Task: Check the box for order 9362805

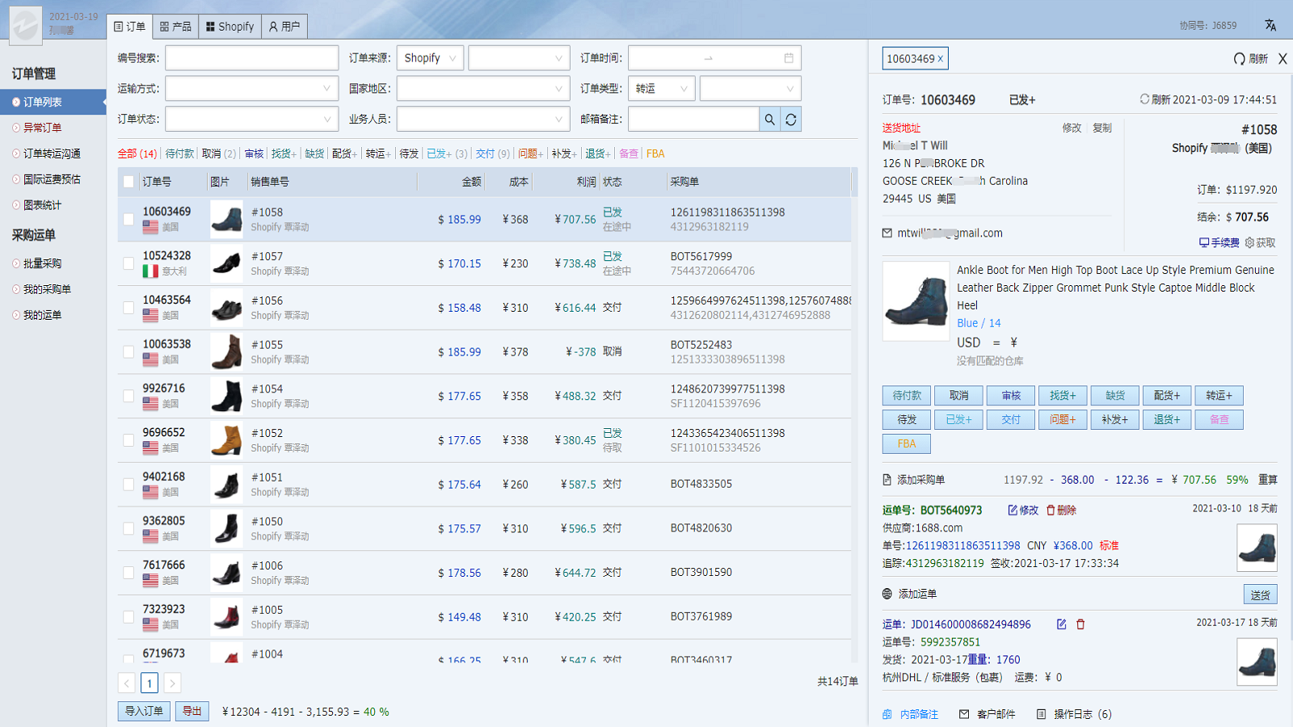Action: [x=128, y=528]
